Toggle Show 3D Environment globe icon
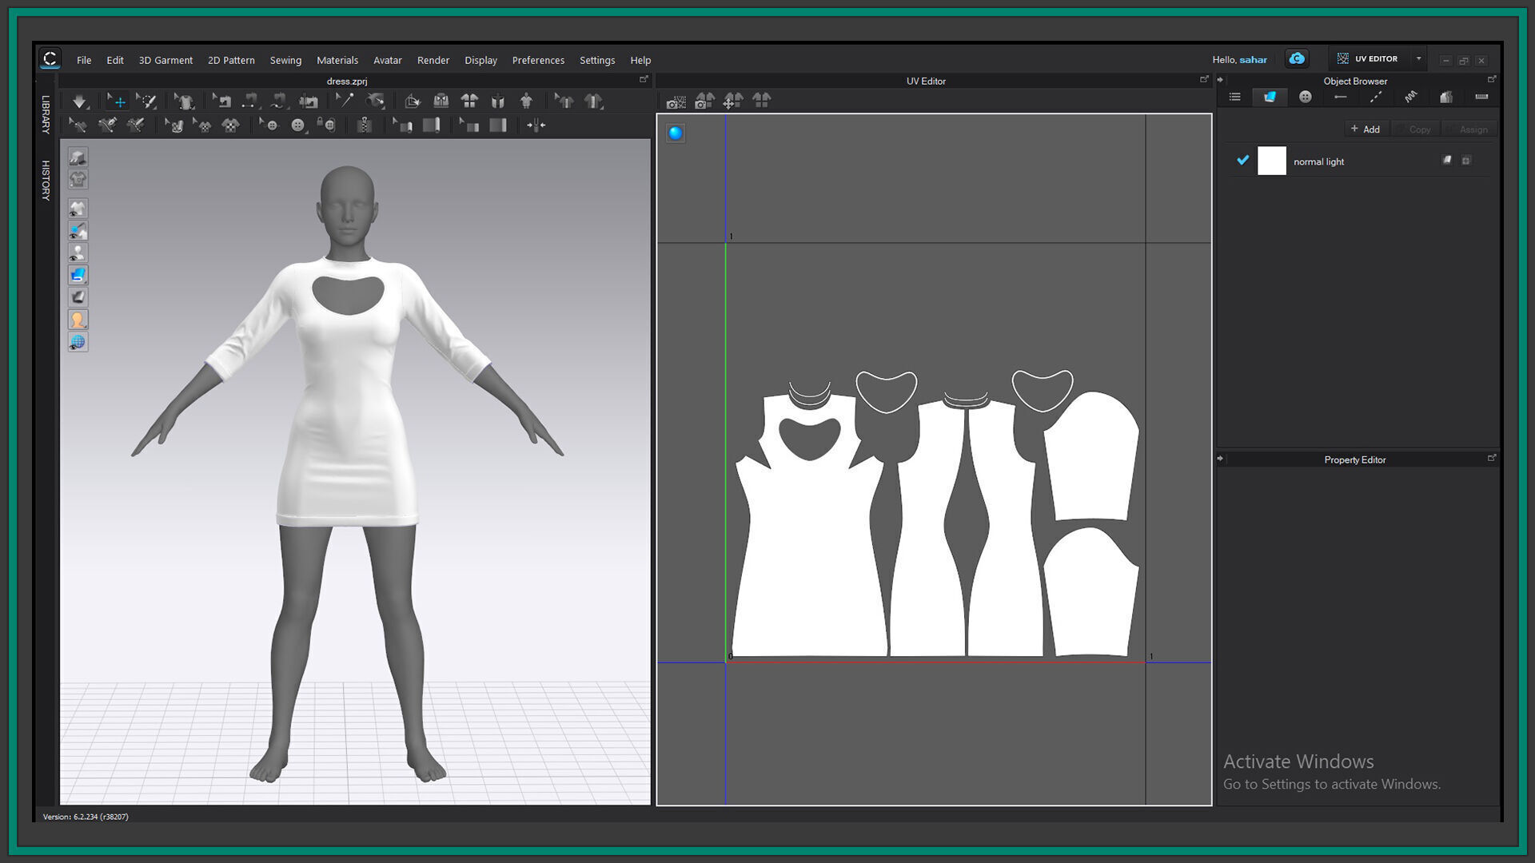The width and height of the screenshot is (1535, 863). [x=78, y=343]
